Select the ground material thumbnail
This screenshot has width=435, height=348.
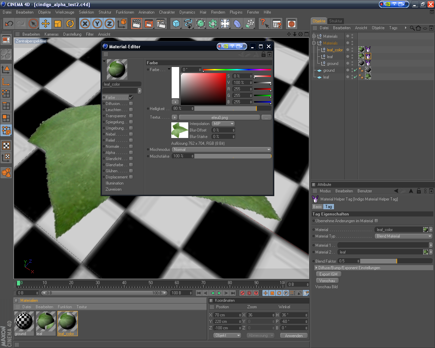click(24, 321)
